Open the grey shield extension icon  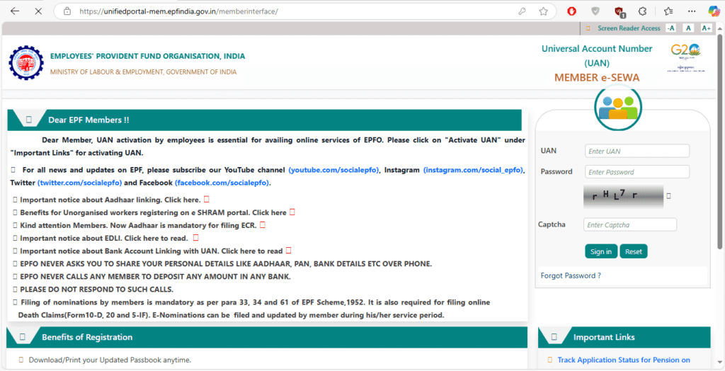(595, 11)
